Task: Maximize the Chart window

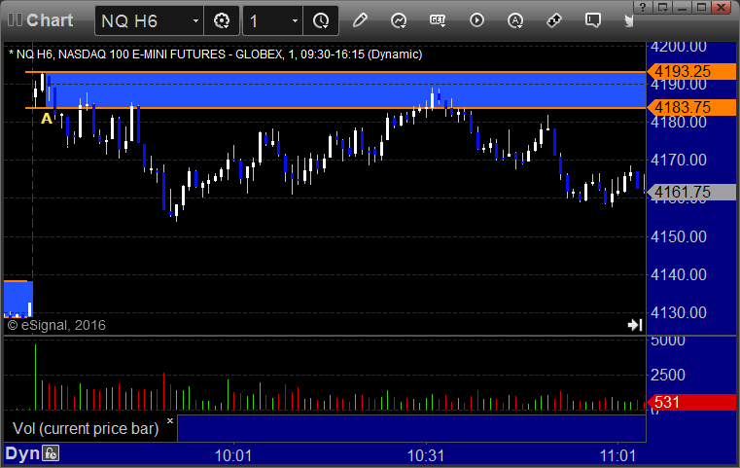Action: [x=702, y=7]
